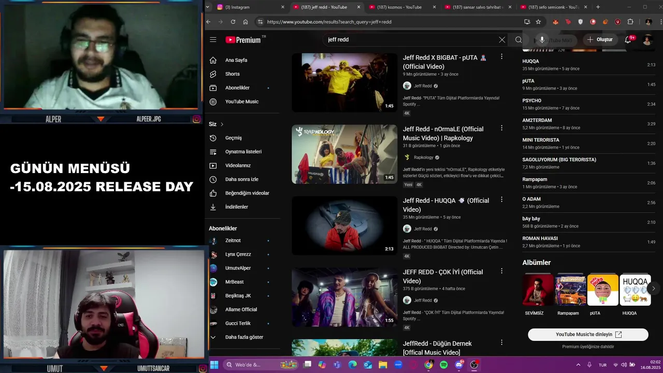Play SAGOLUYORUM (BIG TERORISTA) track

coord(589,163)
